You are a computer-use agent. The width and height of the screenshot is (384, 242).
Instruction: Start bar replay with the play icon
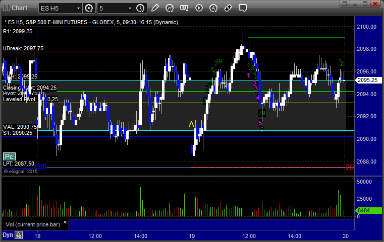click(199, 8)
